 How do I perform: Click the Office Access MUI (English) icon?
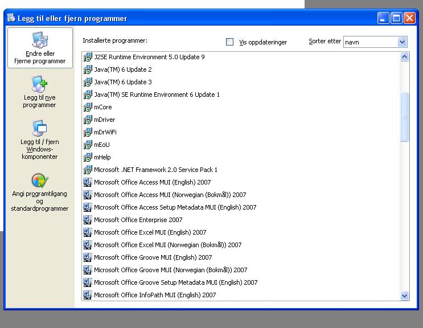88,182
